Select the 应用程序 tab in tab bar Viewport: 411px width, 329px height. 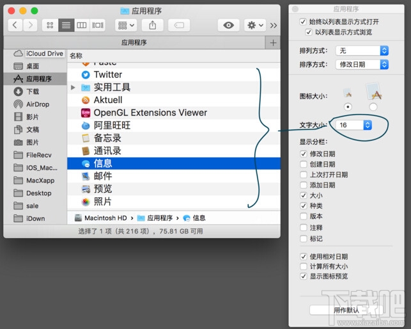coord(134,42)
